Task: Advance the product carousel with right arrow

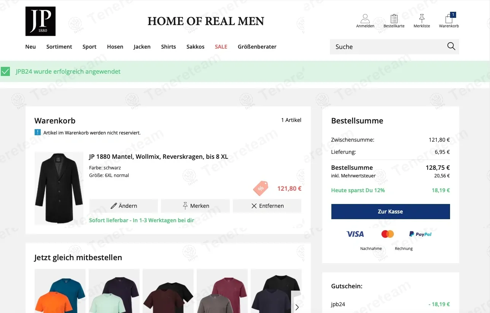Action: (x=297, y=307)
